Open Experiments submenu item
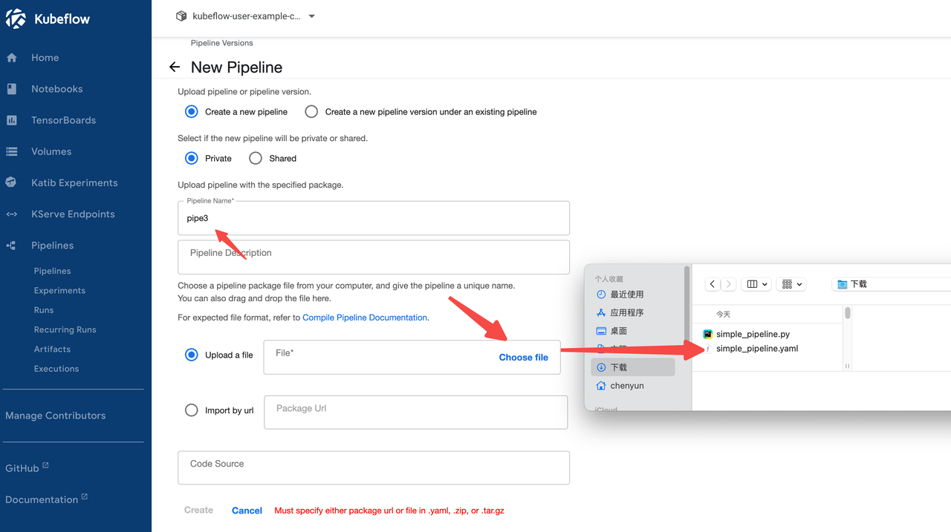Screen dimensions: 951x532 click(59, 290)
